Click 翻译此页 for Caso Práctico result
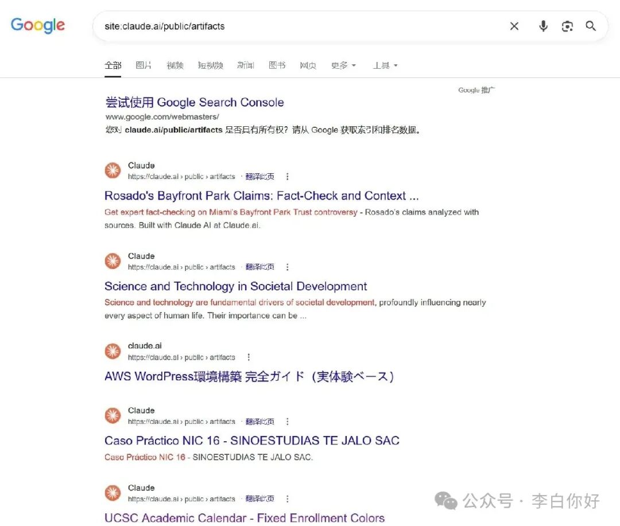Image resolution: width=620 pixels, height=526 pixels. [x=260, y=422]
